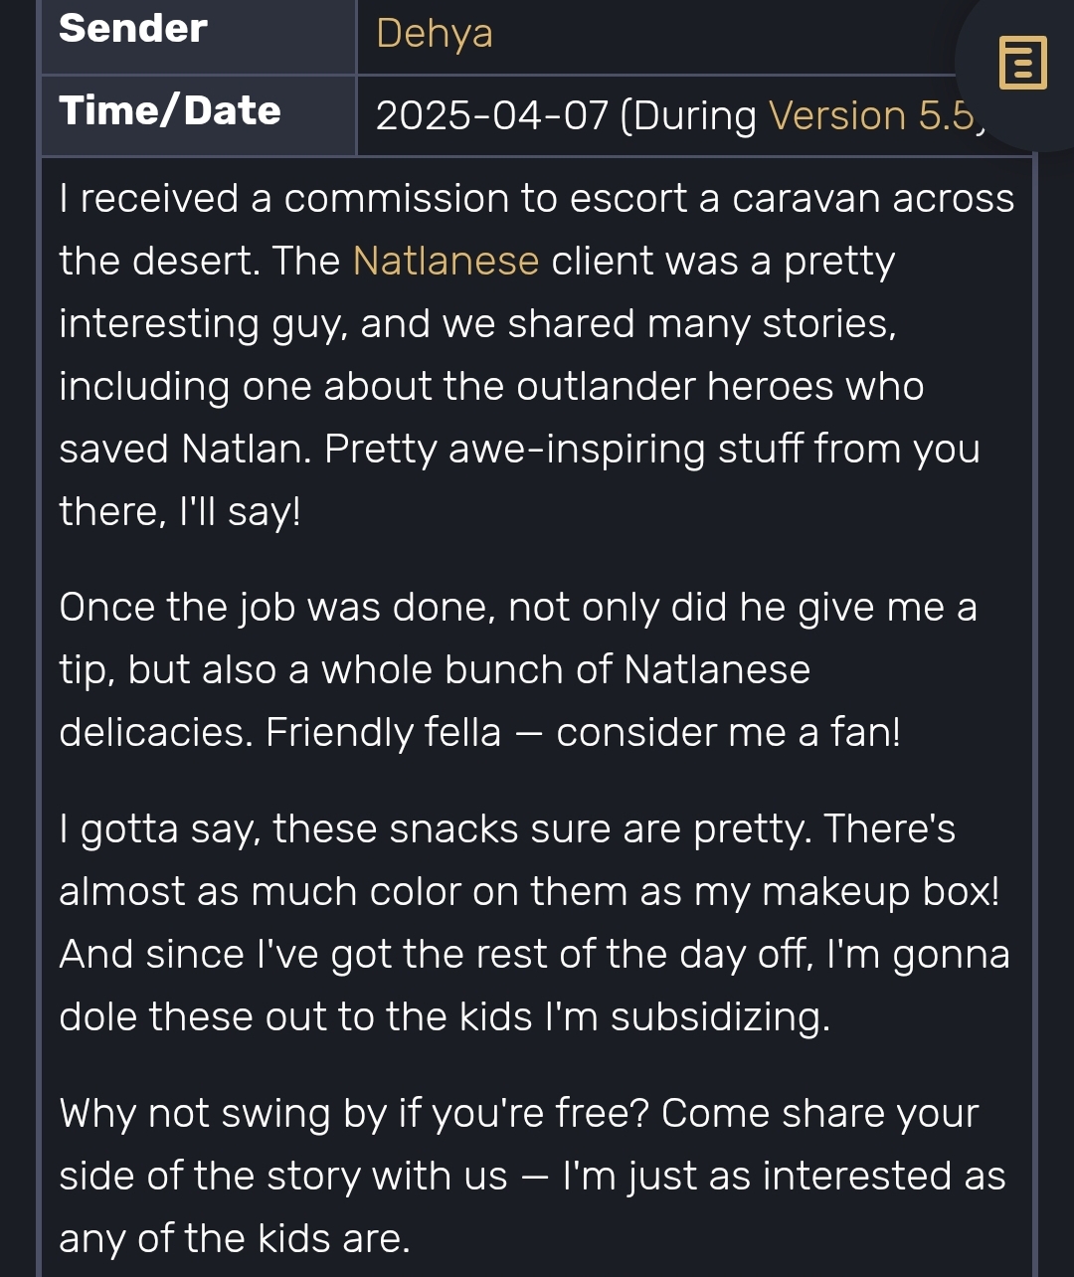
Task: Click plain "Natlanese" after "whole bunch of"
Action: (x=717, y=669)
